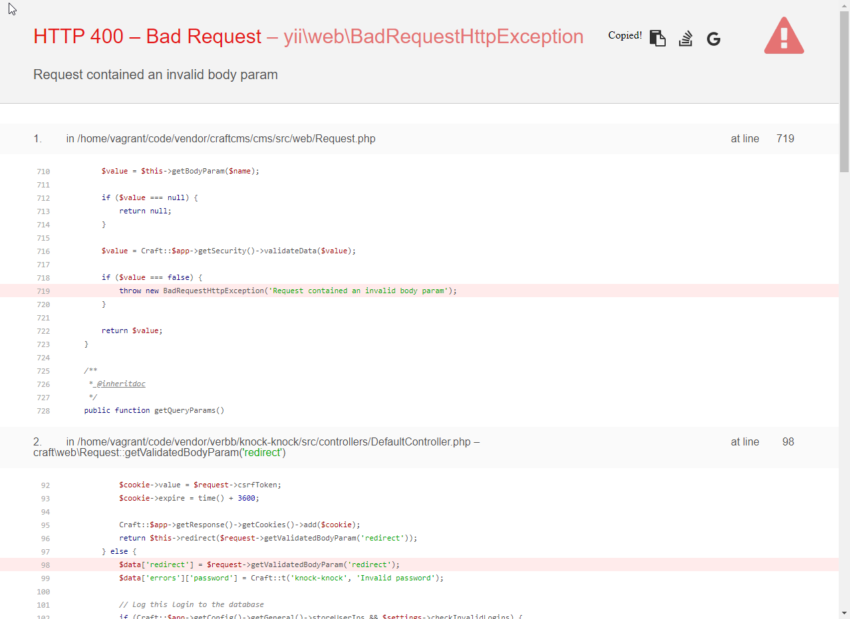Click the '// Log this login to the database' comment
This screenshot has height=619, width=850.
[x=192, y=604]
